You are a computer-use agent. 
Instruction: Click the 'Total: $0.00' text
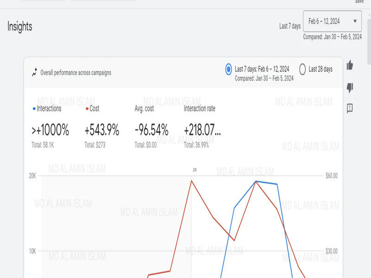click(x=146, y=145)
